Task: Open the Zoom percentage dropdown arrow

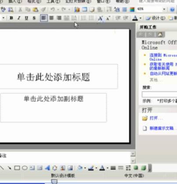Action: click(x=164, y=9)
